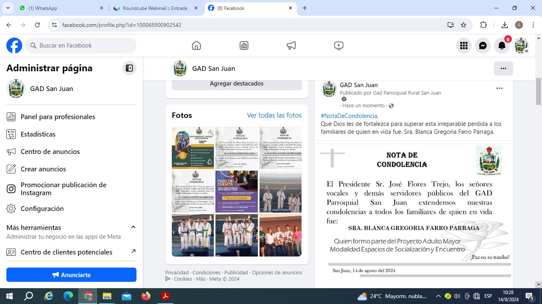This screenshot has height=304, width=542.
Task: Click the megaphone Ads icon in top bar
Action: 291,46
